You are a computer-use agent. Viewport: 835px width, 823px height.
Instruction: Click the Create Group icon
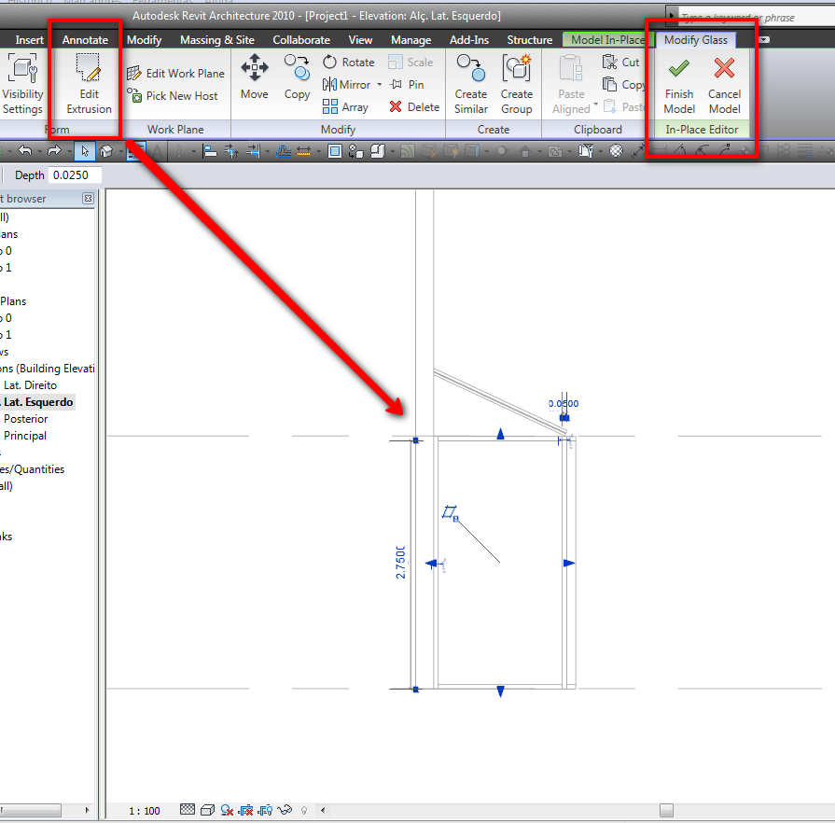point(516,84)
